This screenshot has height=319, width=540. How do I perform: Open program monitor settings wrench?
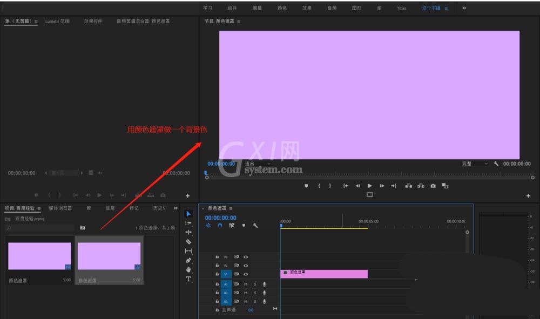[x=496, y=164]
